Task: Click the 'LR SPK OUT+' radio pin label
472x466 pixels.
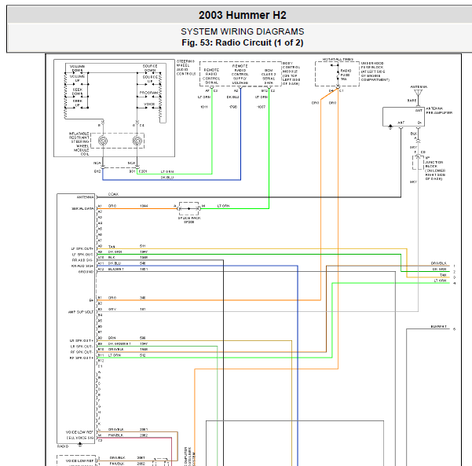Action: point(82,341)
